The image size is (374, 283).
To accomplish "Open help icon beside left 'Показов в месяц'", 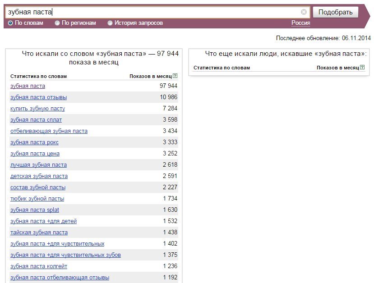I will pyautogui.click(x=175, y=76).
